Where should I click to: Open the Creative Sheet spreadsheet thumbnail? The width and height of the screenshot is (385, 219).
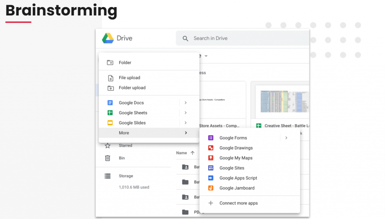282,101
